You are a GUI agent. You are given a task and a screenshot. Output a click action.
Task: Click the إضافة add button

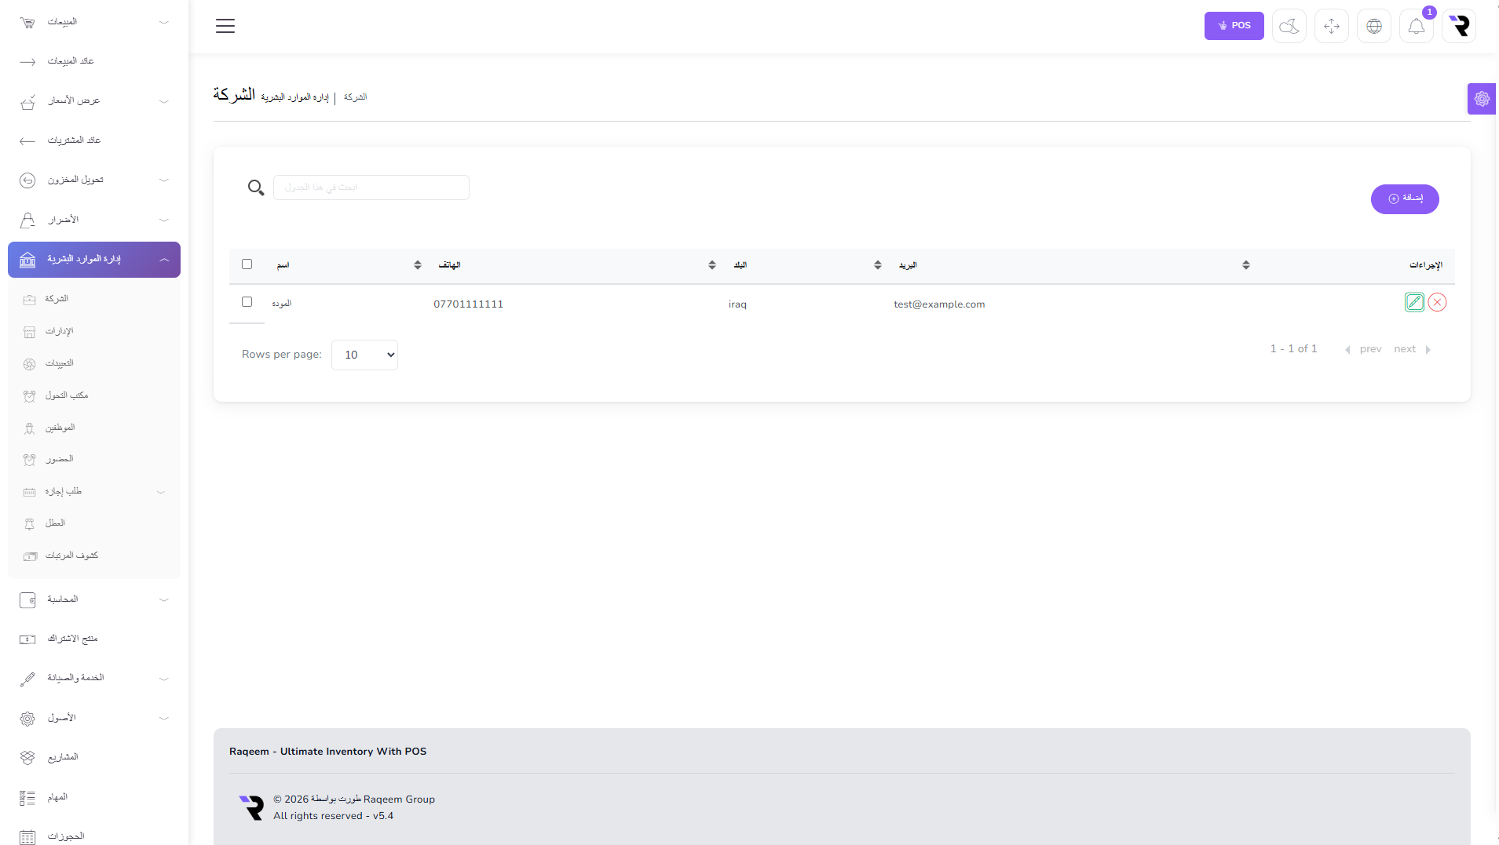pyautogui.click(x=1404, y=199)
